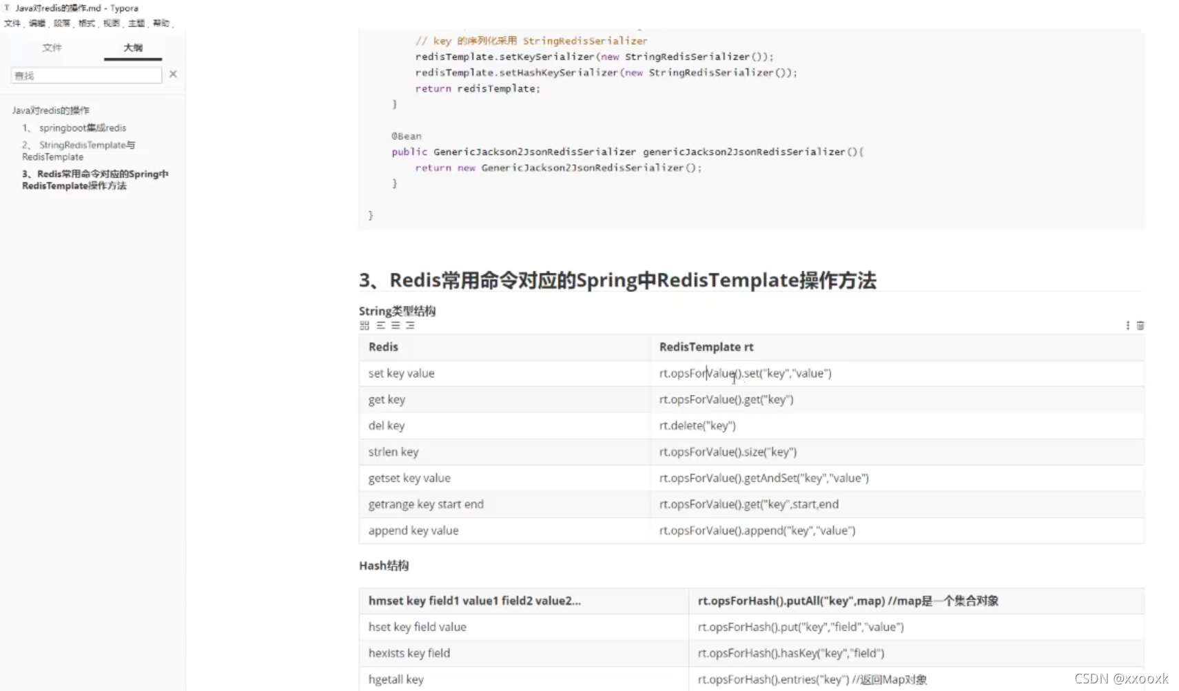Click the 'set key value' cell
Screen dimensions: 1179x691
[x=504, y=373]
